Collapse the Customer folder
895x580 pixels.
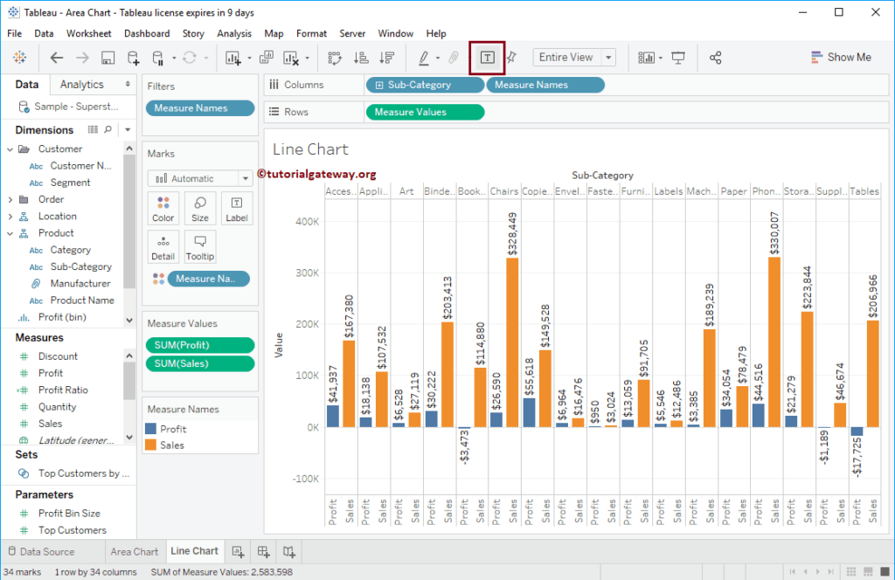tap(10, 149)
